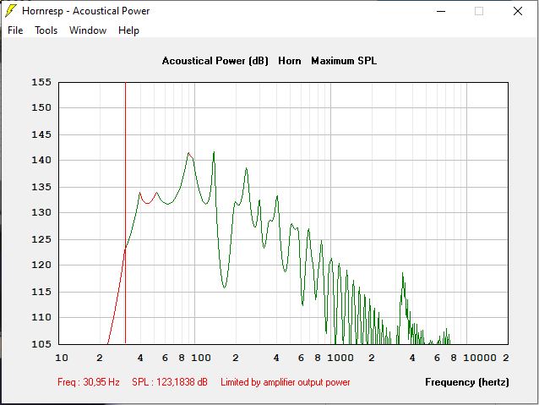Image resolution: width=539 pixels, height=405 pixels.
Task: Open the Window menu
Action: point(88,30)
